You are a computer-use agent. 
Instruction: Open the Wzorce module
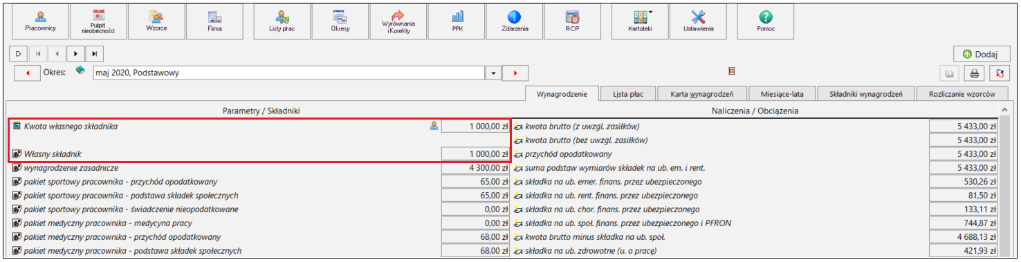156,21
